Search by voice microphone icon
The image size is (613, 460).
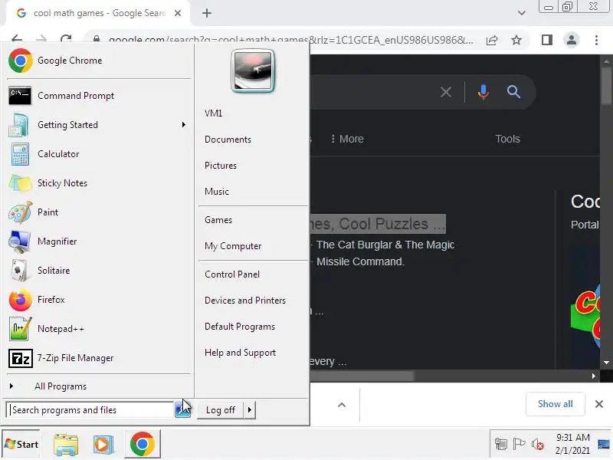click(x=484, y=92)
